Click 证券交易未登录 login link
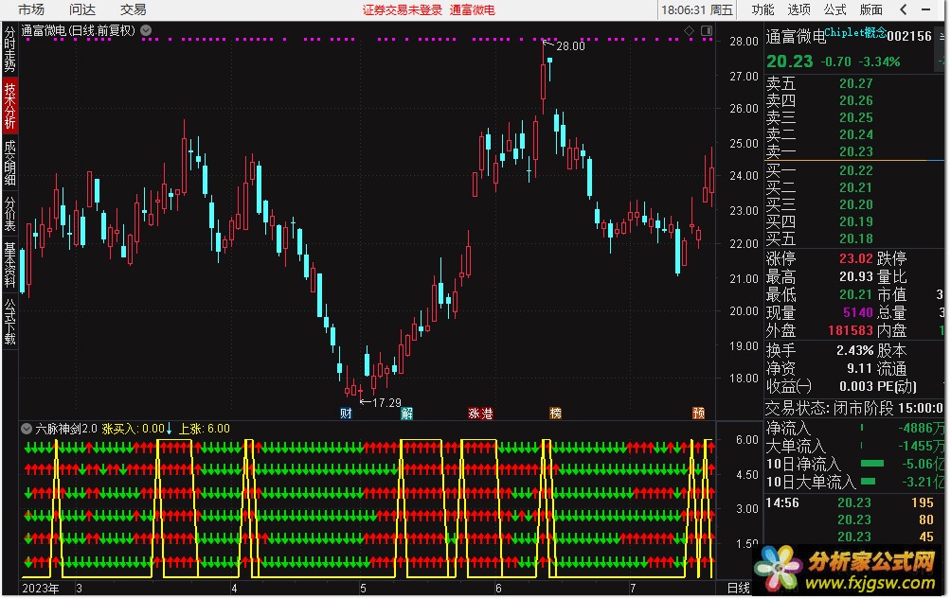The height and width of the screenshot is (599, 951). click(x=403, y=10)
